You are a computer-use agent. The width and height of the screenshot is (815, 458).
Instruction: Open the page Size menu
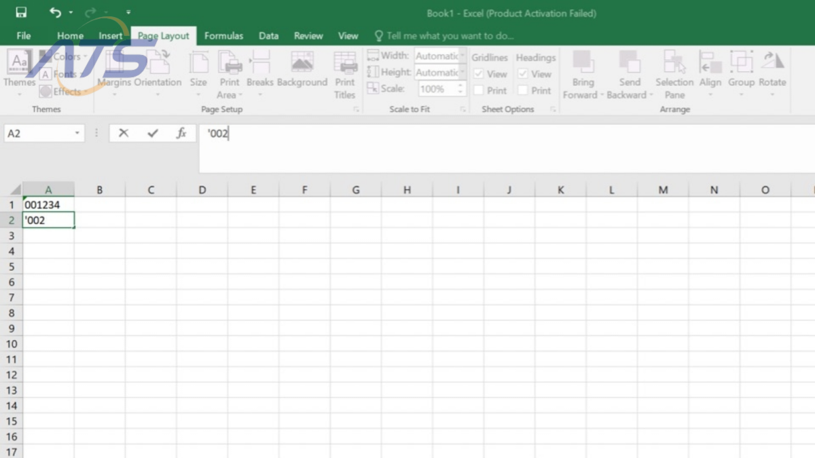(x=198, y=71)
